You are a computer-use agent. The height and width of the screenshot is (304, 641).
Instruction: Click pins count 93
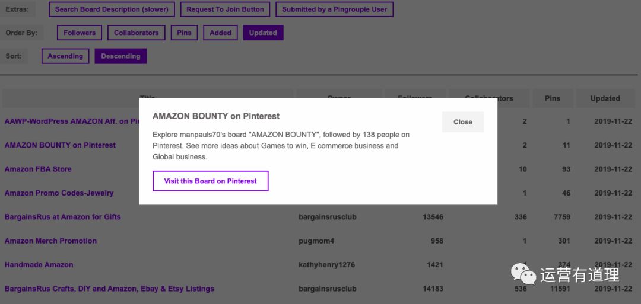[x=566, y=169]
